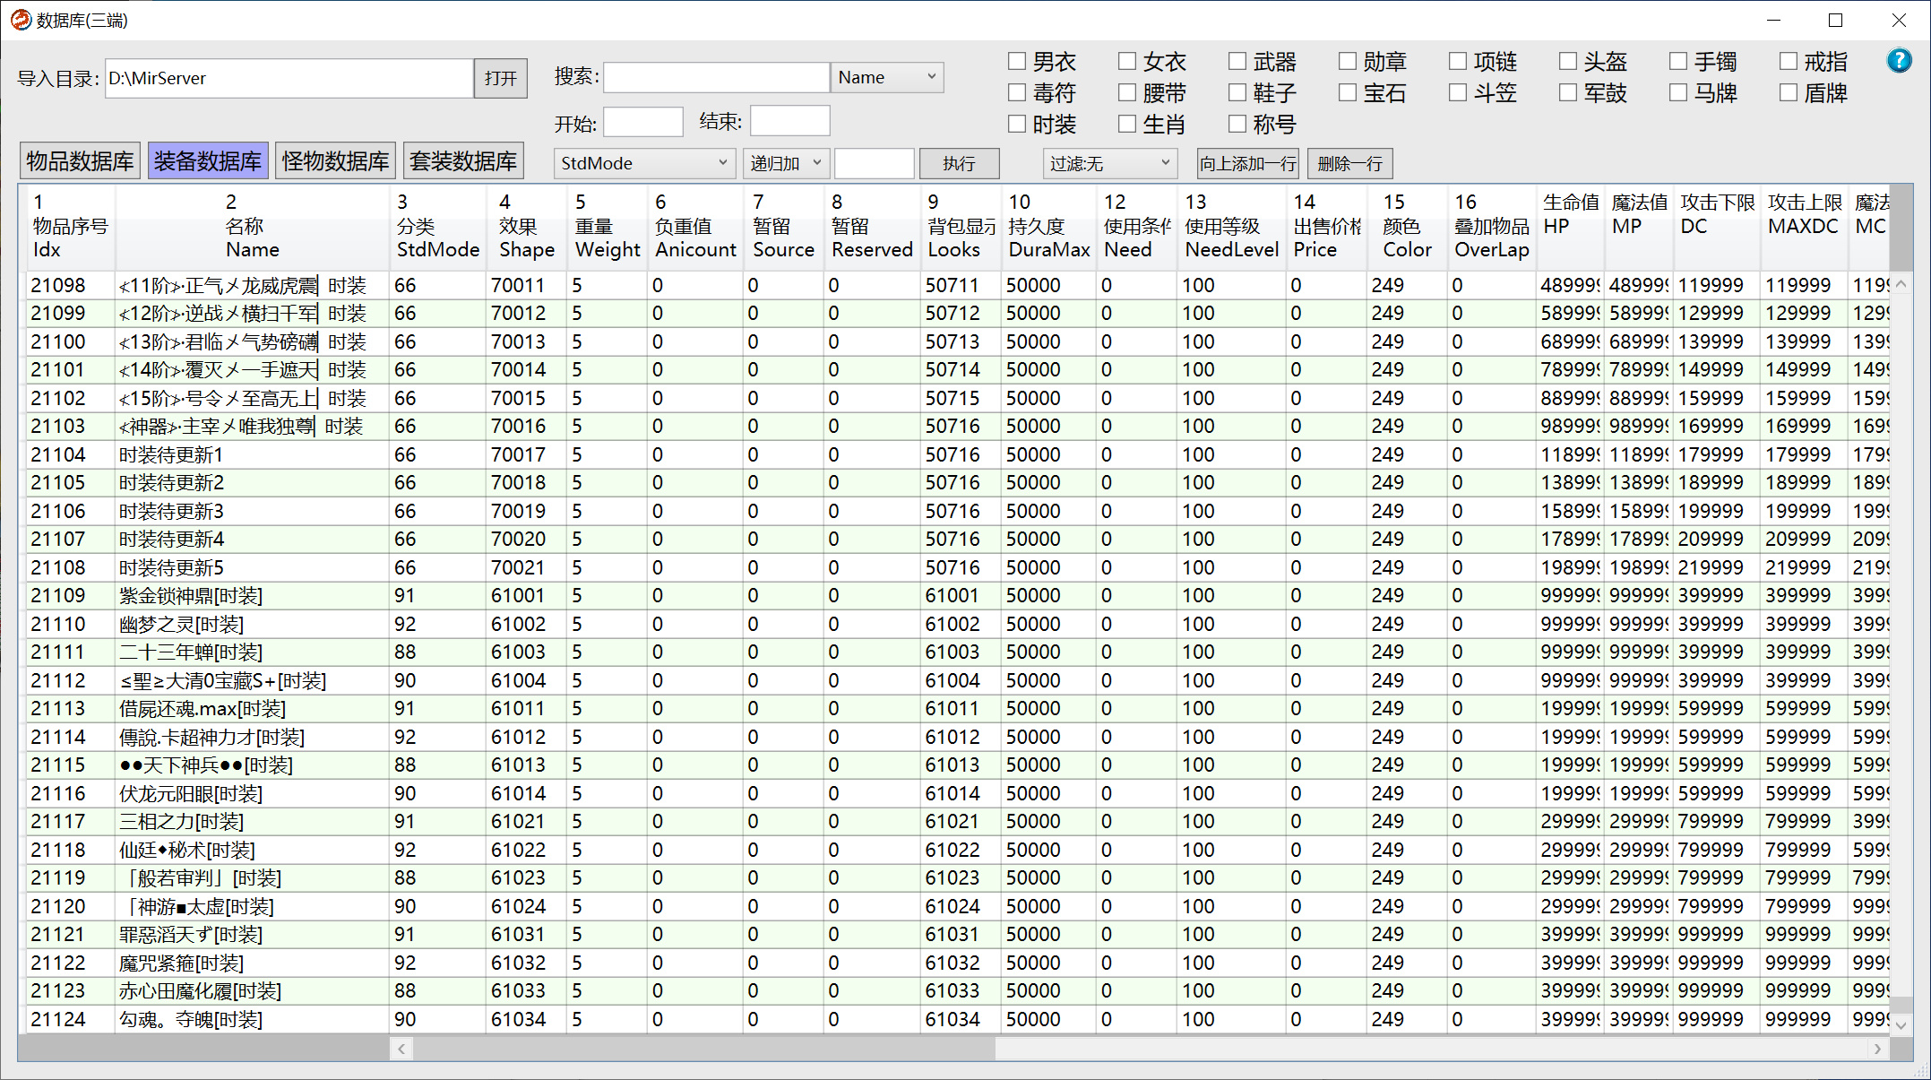Viewport: 1931px width, 1080px height.
Task: Click the 名称 Name column header
Action: (252, 226)
